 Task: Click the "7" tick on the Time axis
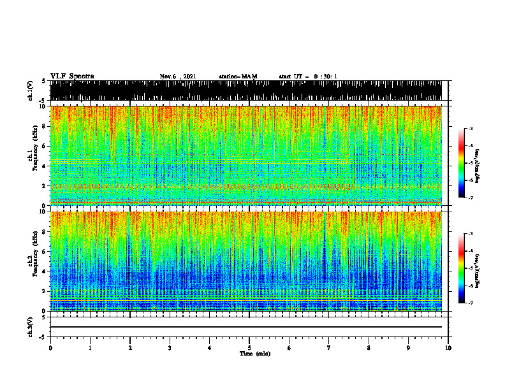pos(329,348)
